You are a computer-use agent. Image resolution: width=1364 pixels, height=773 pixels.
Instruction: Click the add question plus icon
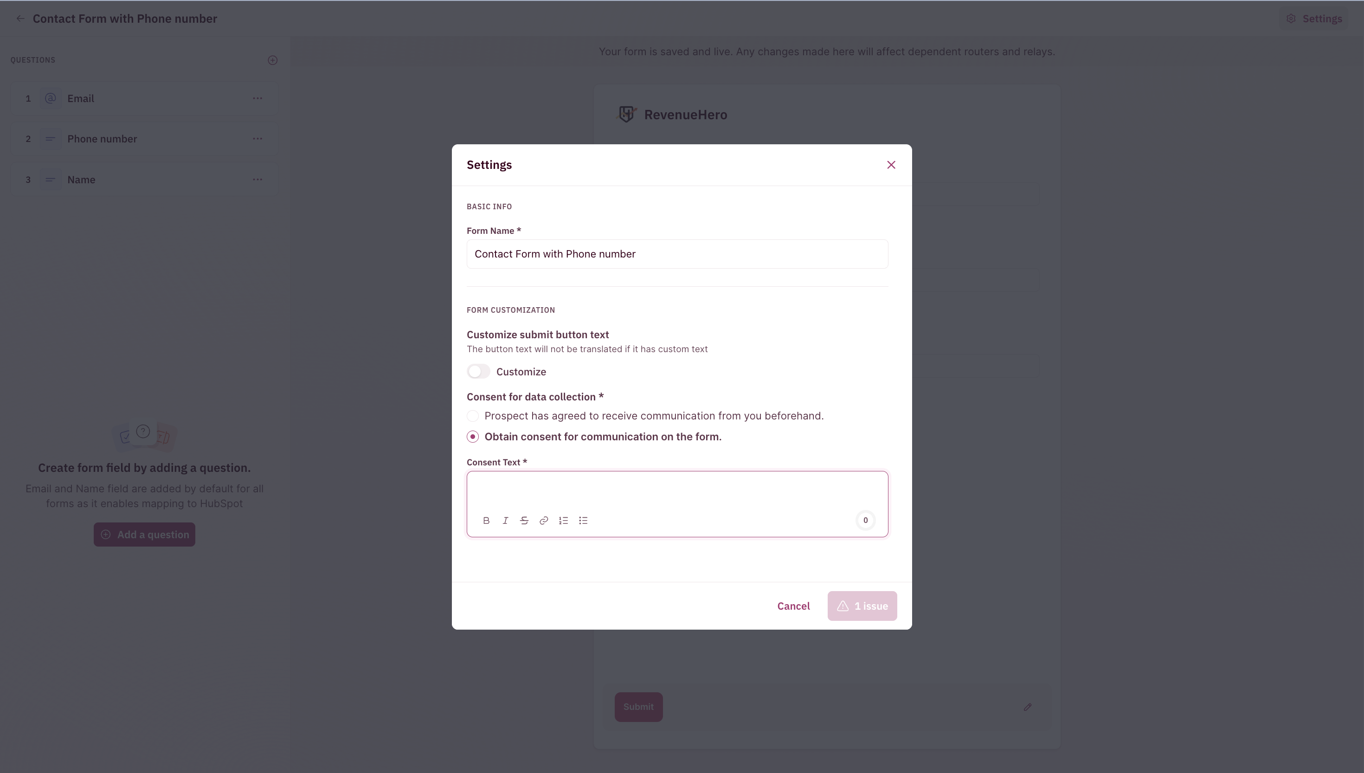[x=273, y=60]
